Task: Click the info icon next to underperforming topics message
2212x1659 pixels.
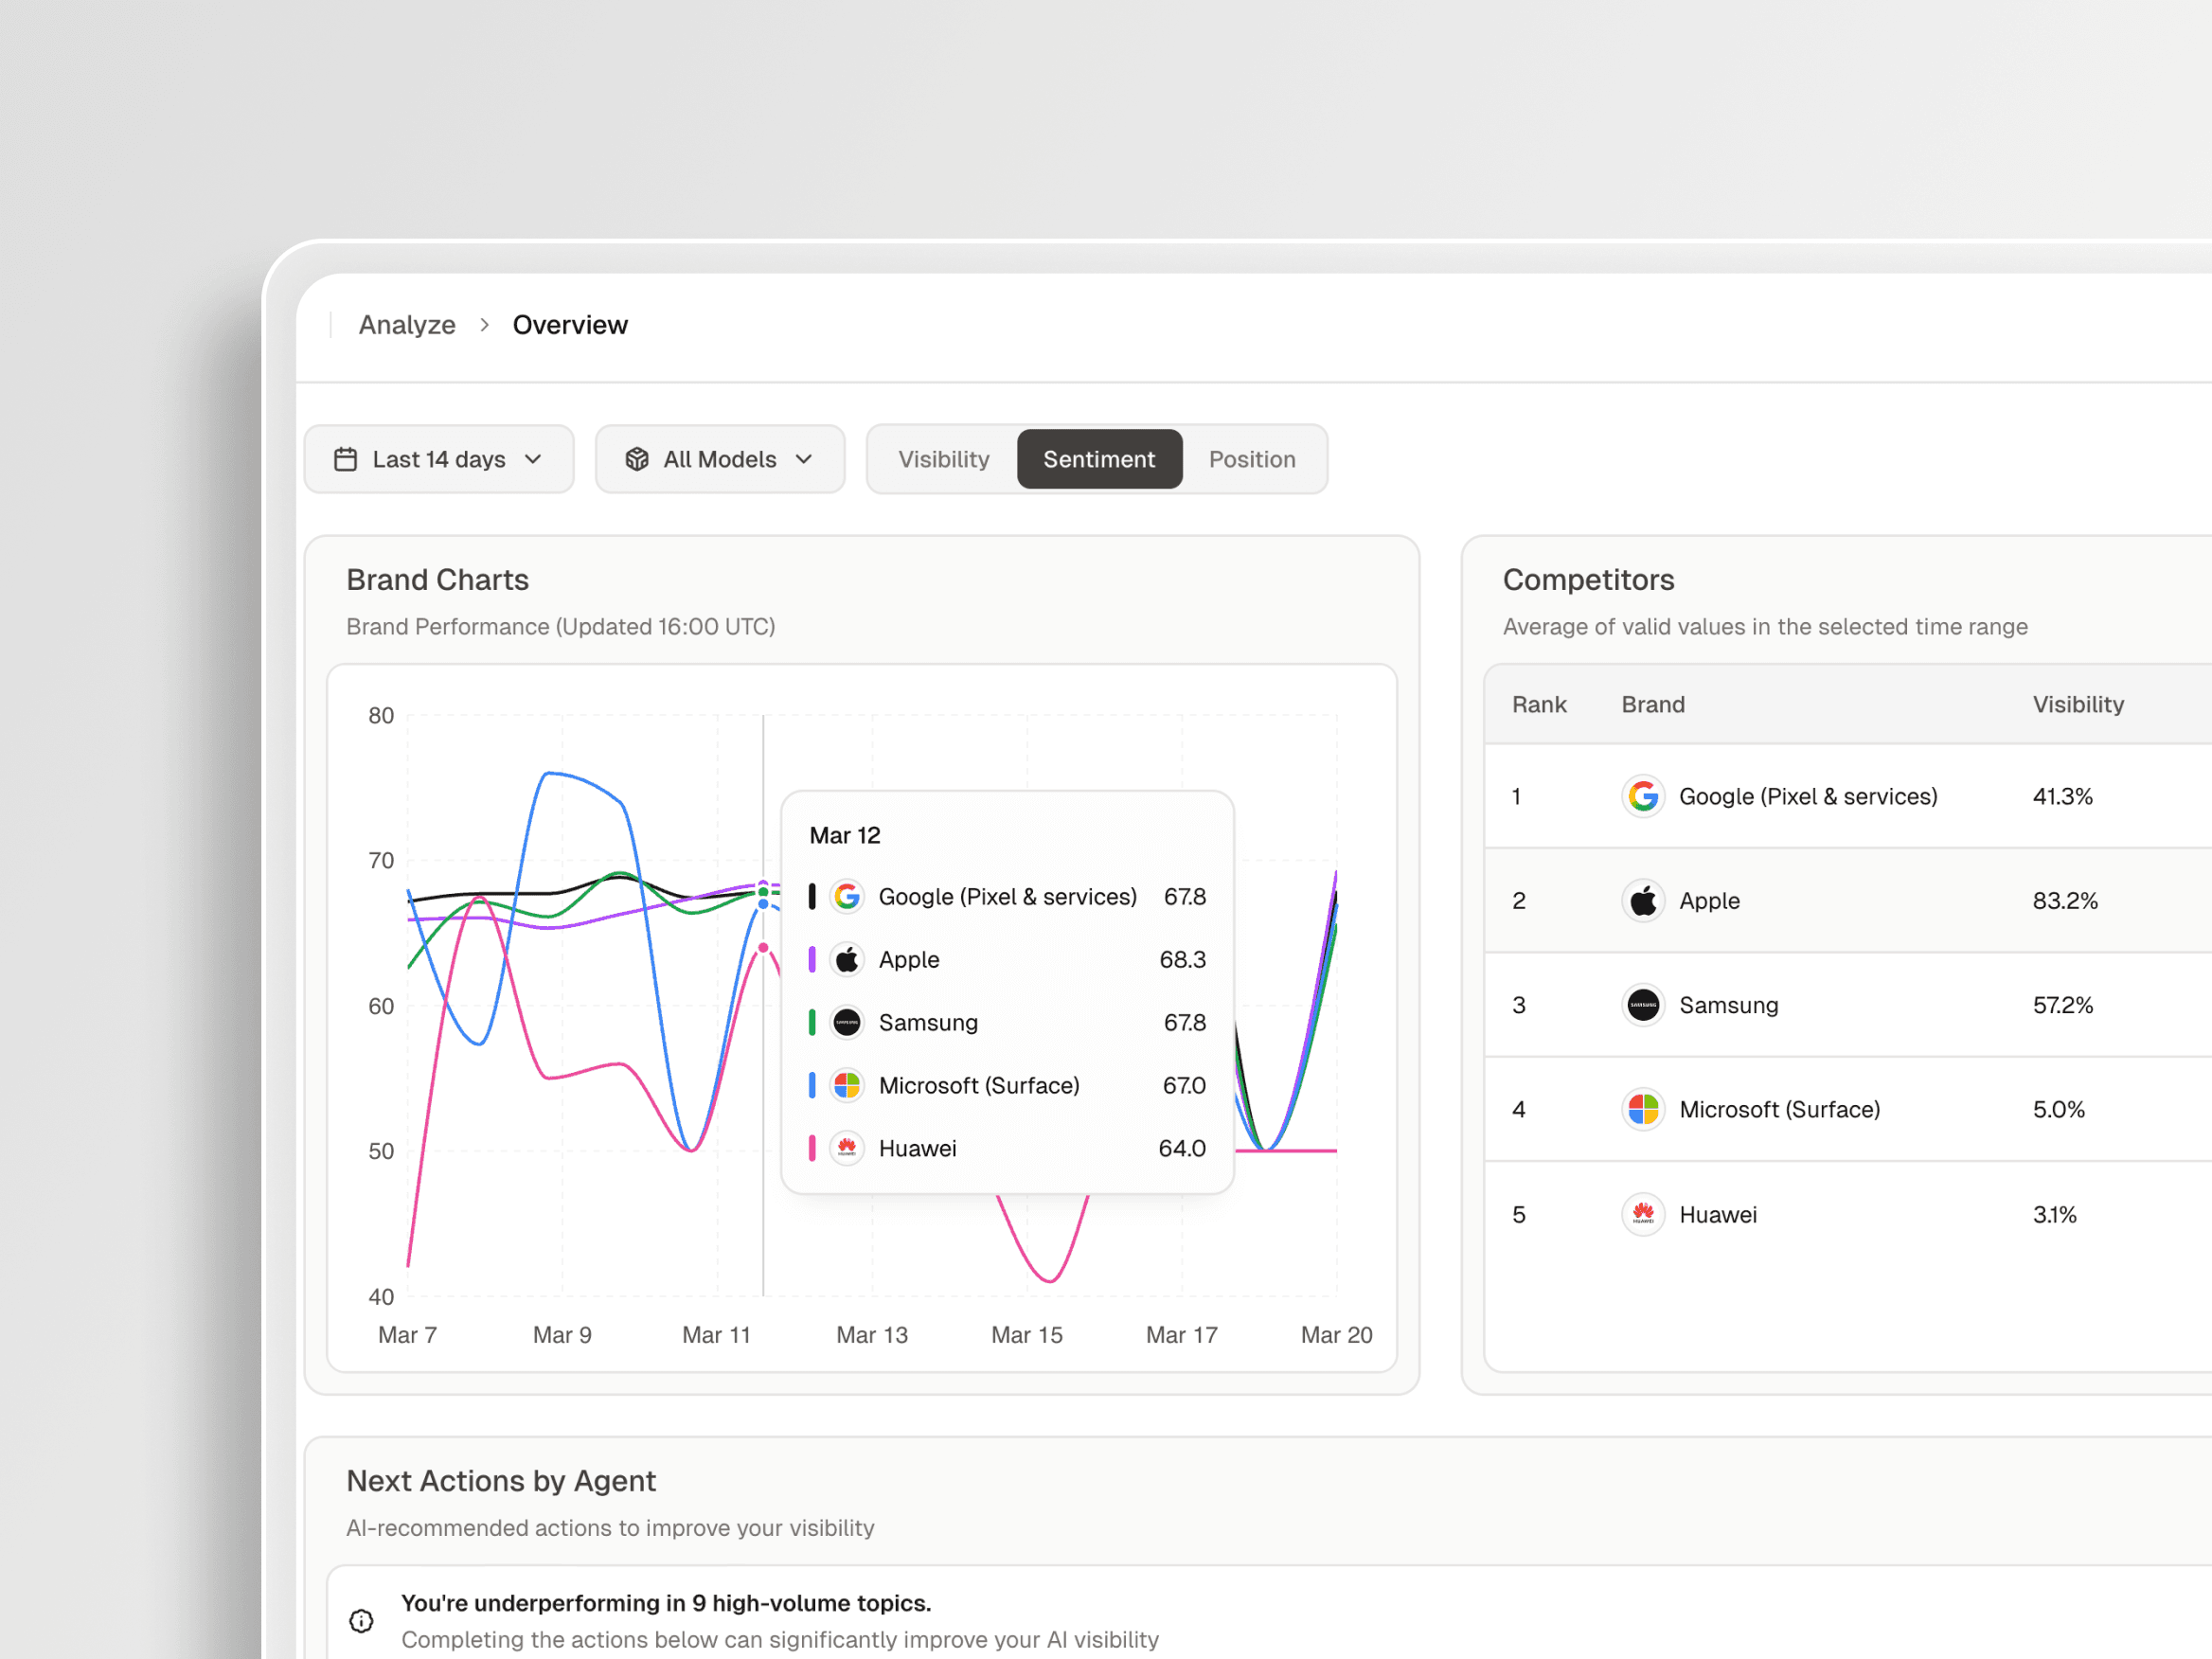Action: tap(362, 1620)
